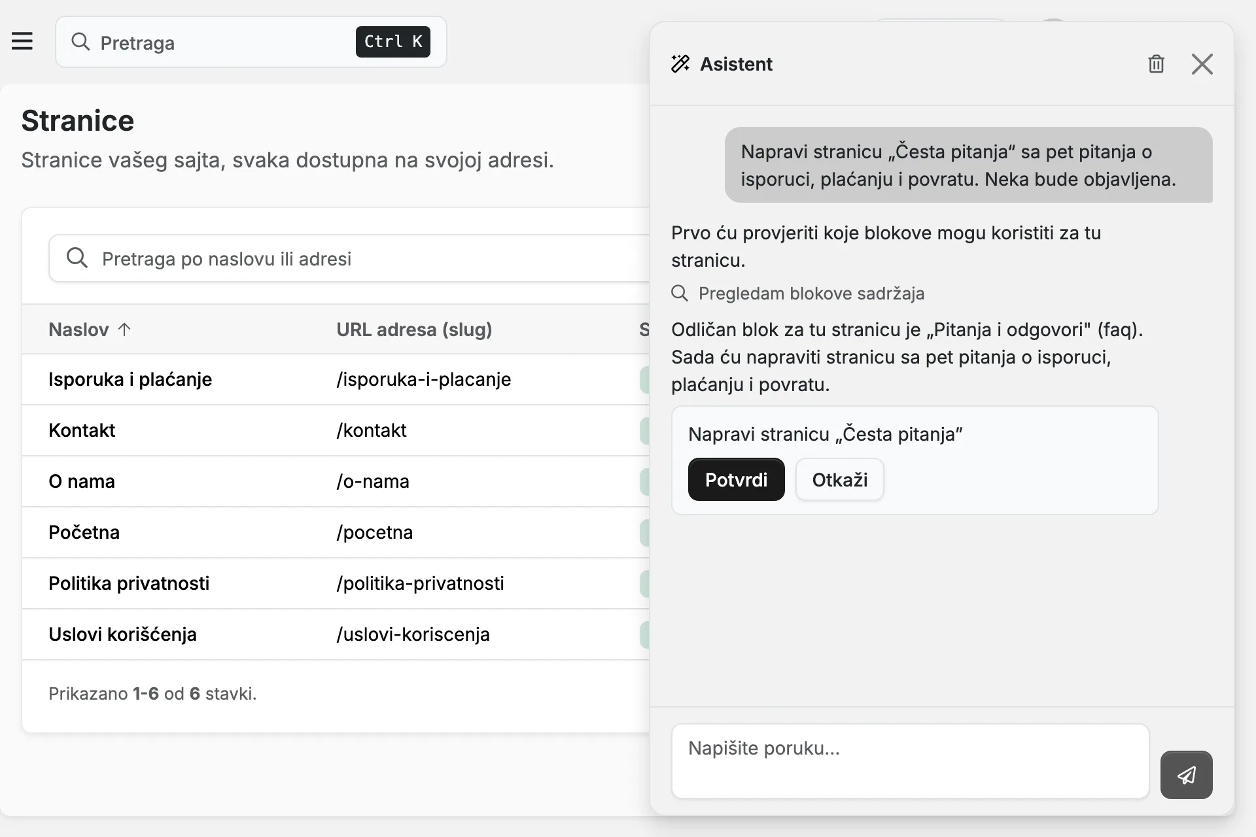1256x837 pixels.
Task: Open the Politika privatnosti page
Action: click(x=129, y=583)
